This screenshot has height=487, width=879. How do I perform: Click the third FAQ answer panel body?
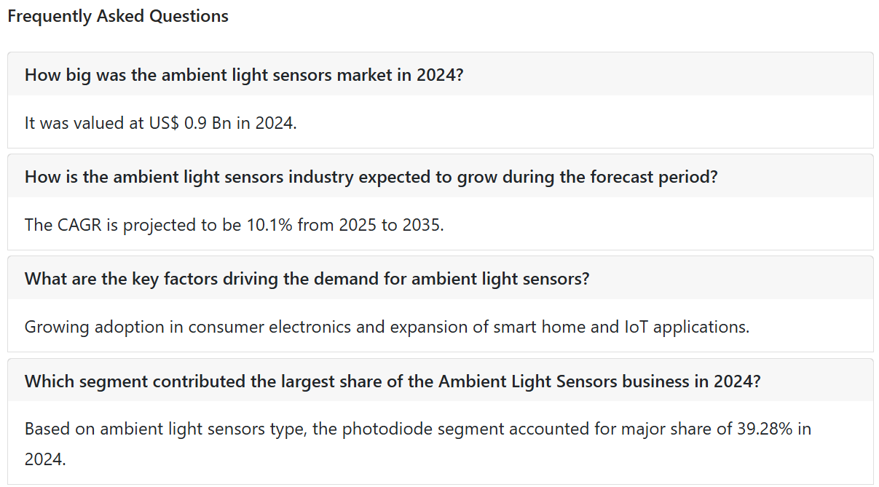440,325
